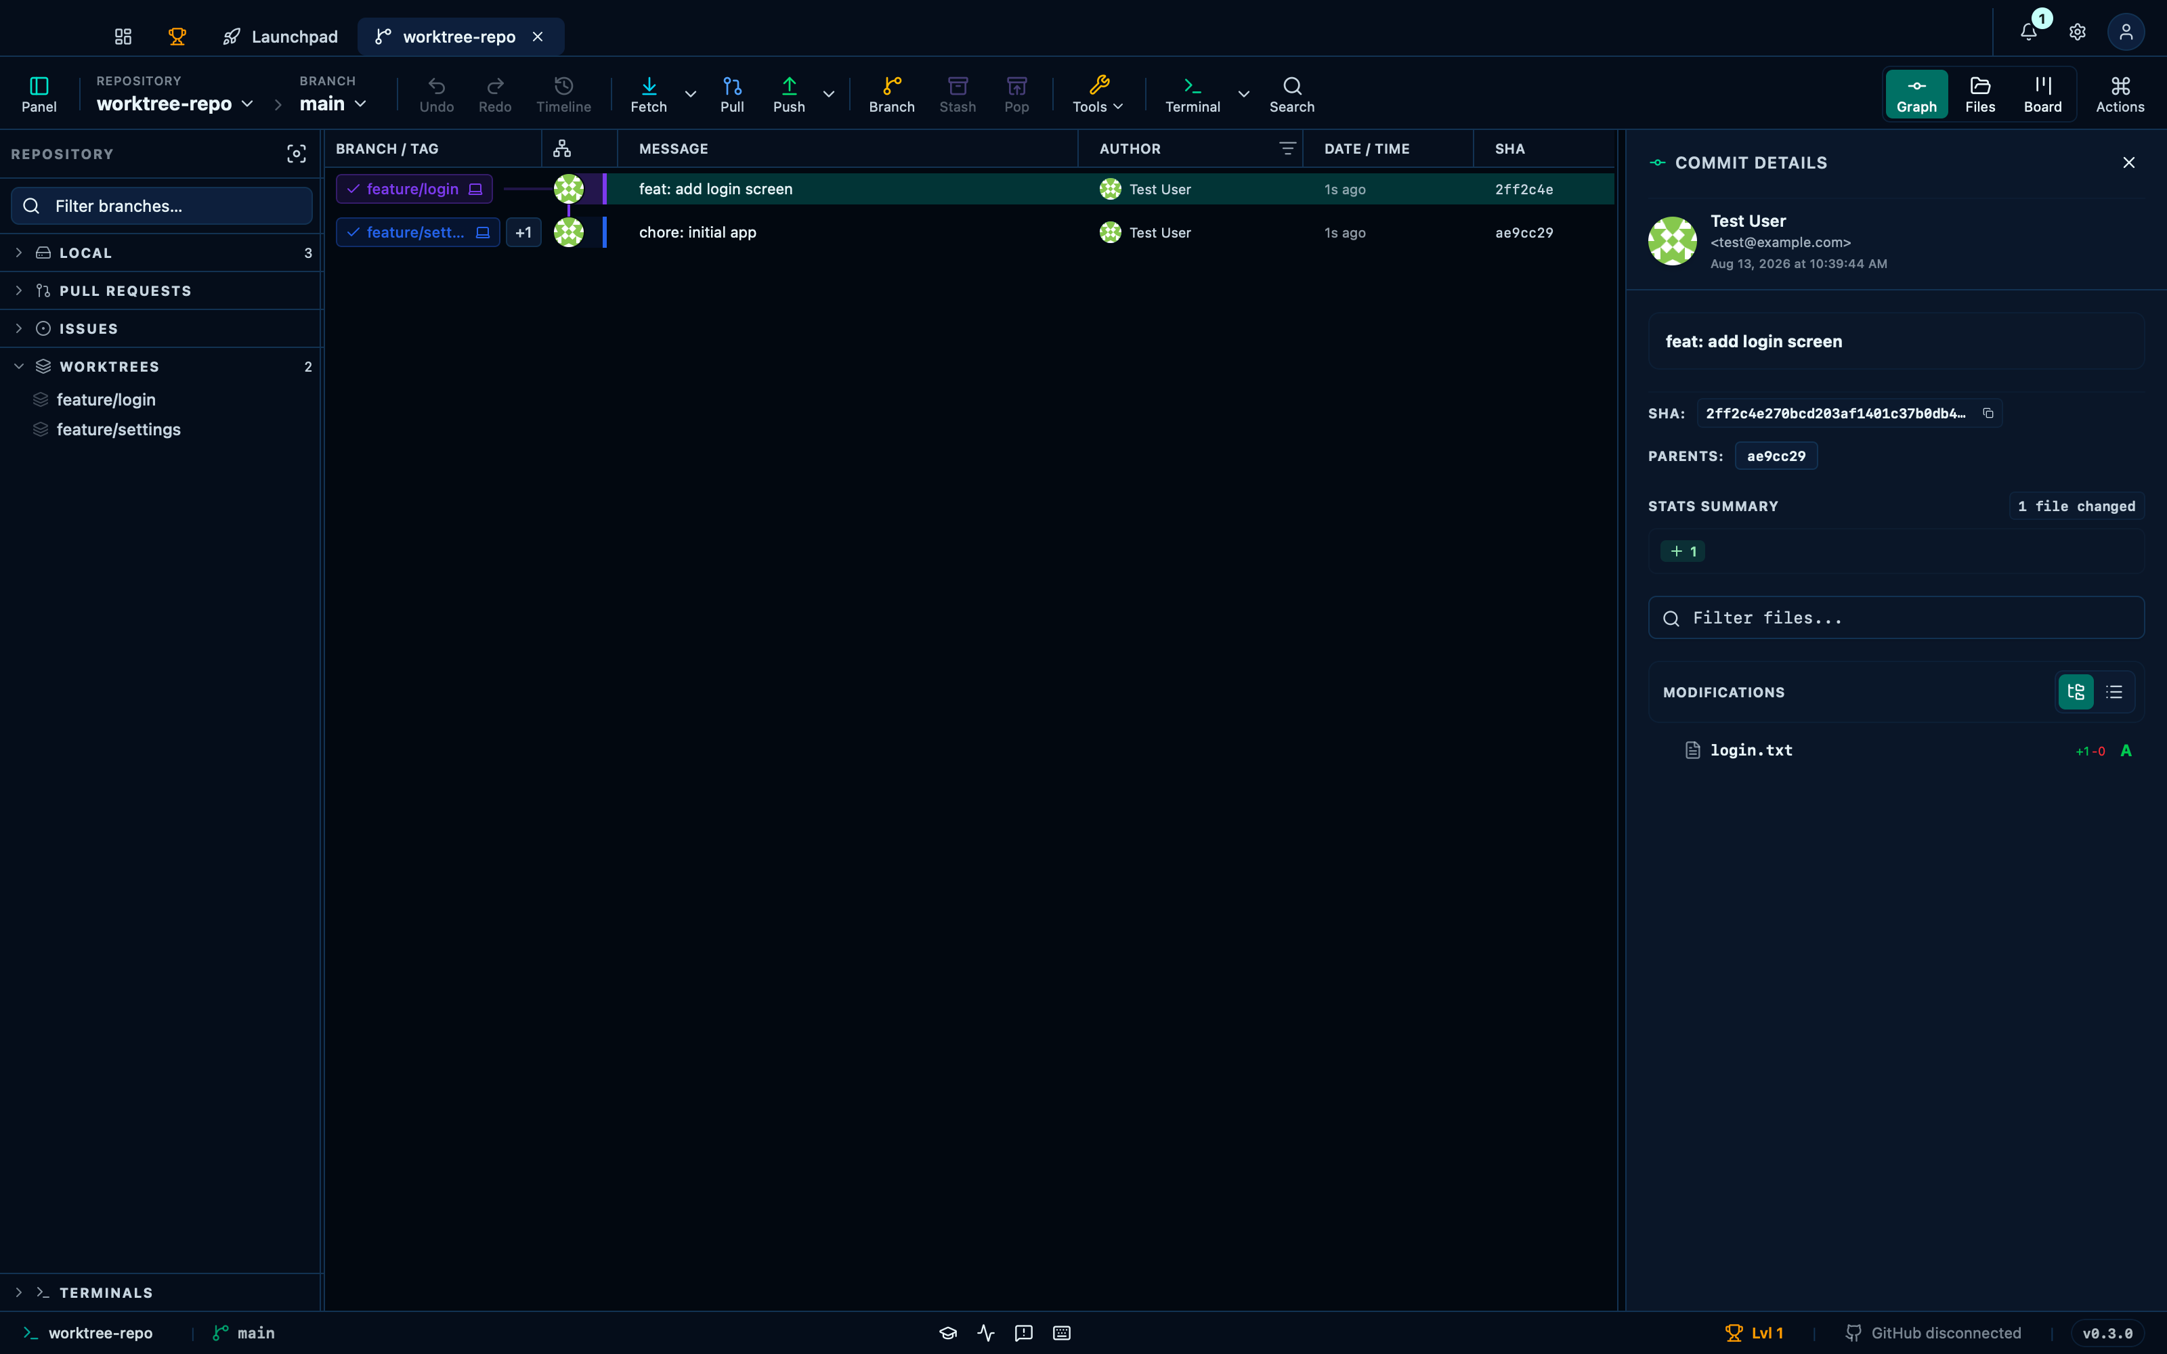Create a new Branch

click(892, 94)
